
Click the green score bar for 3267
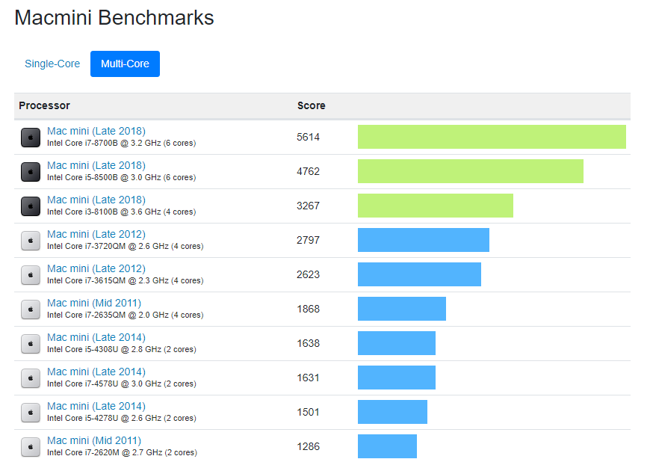pos(436,206)
